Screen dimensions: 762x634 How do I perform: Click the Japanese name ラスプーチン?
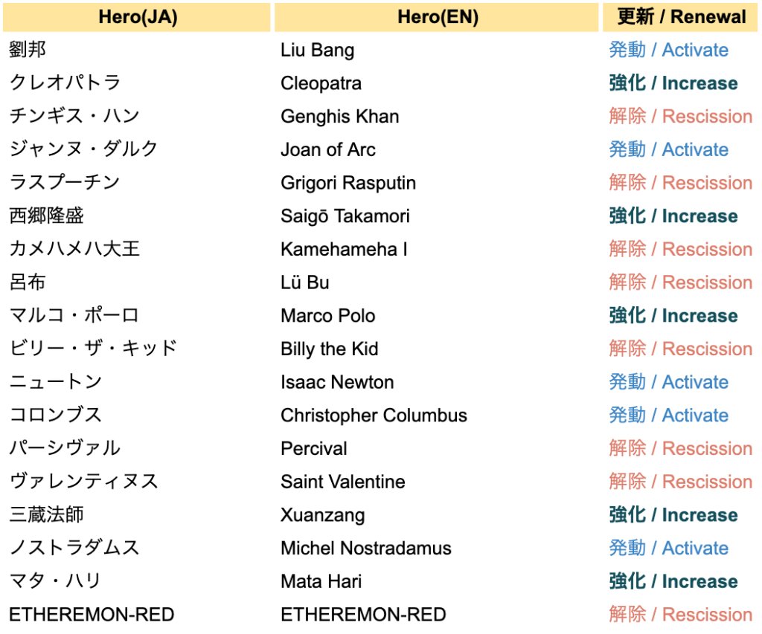(x=65, y=183)
